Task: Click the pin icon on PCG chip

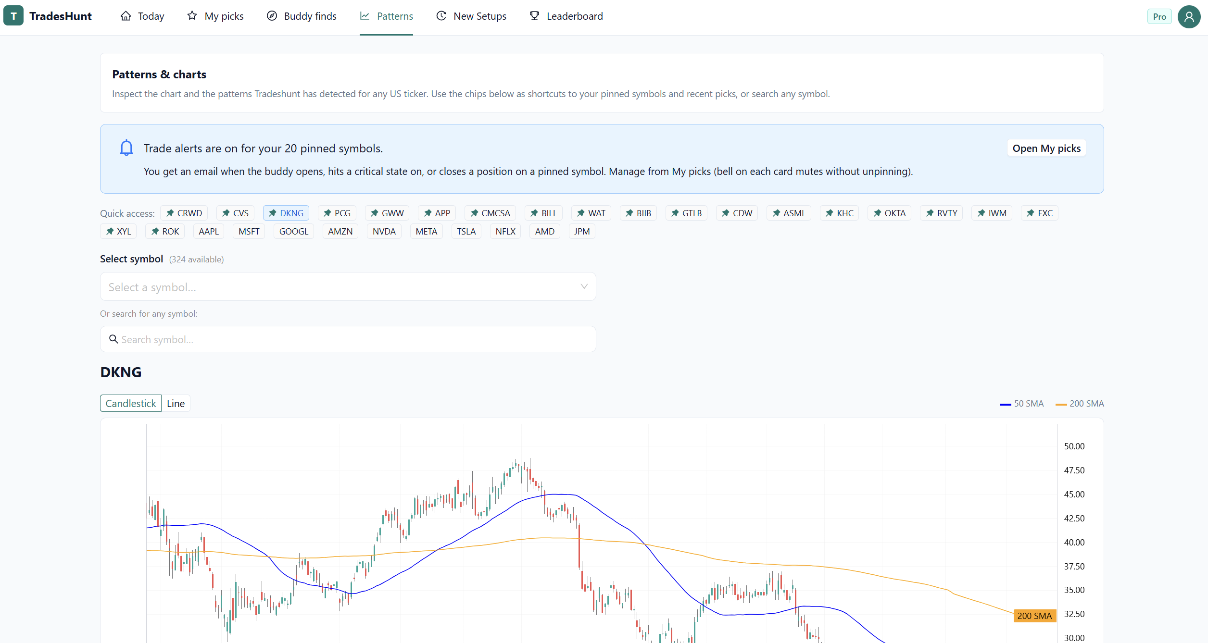Action: (327, 213)
